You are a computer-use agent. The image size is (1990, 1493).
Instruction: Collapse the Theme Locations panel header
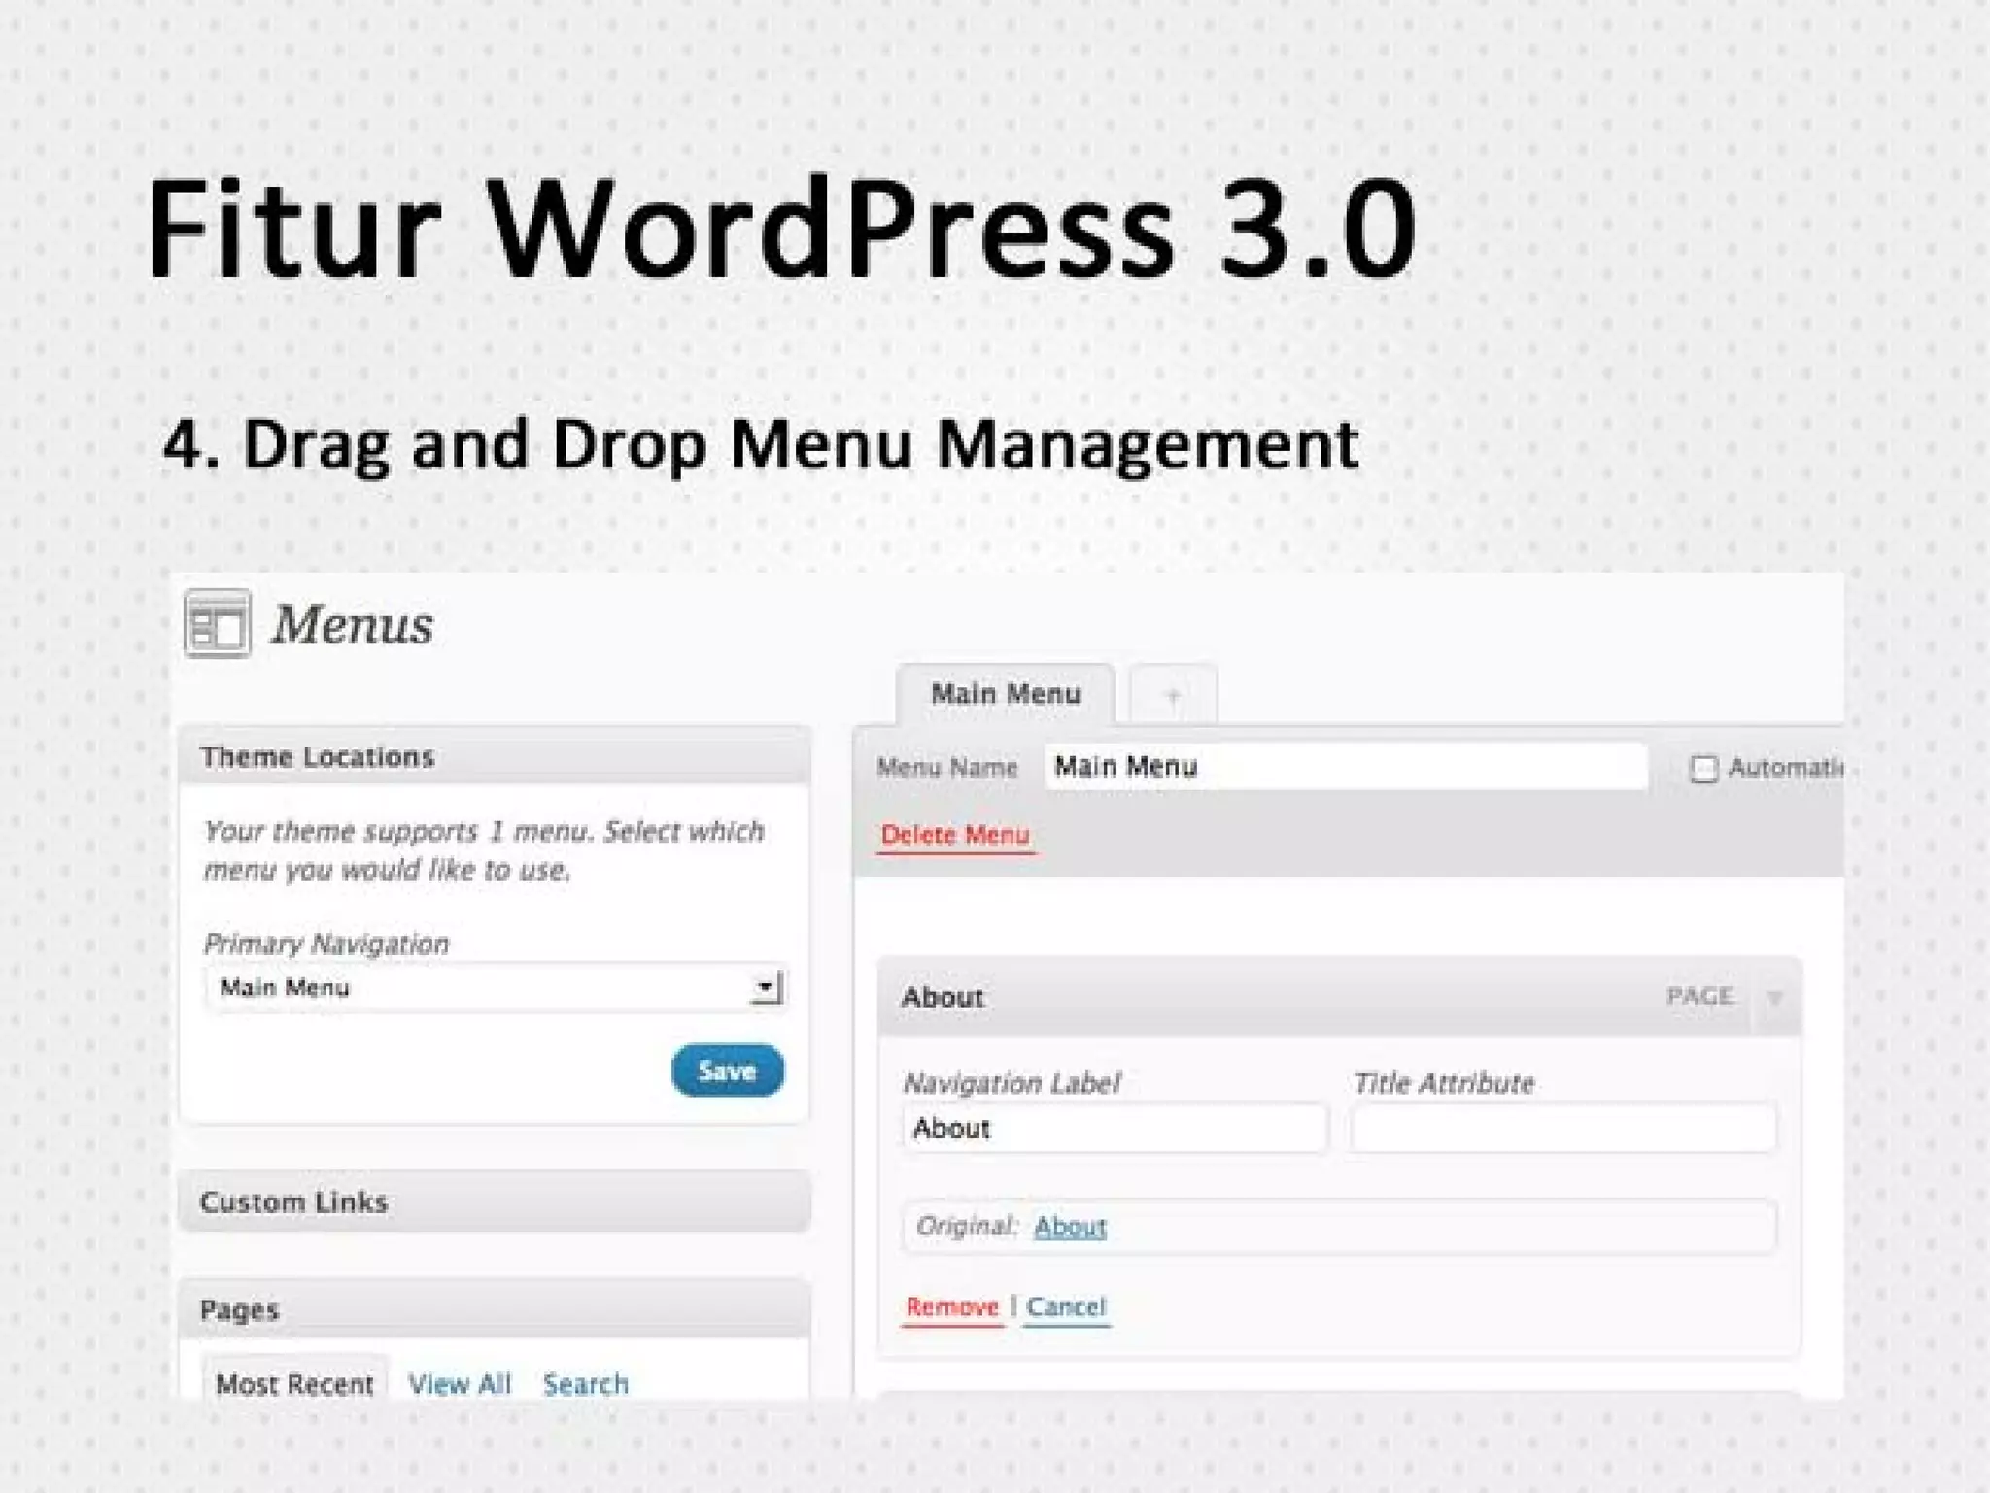(496, 756)
